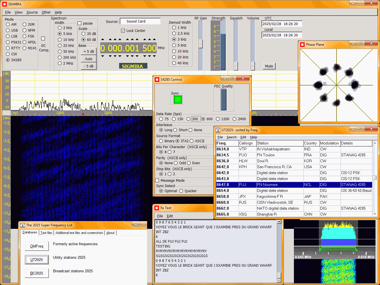This screenshot has height=285, width=380.
Task: Enable the spectrum pause checkbox
Action: [80, 23]
